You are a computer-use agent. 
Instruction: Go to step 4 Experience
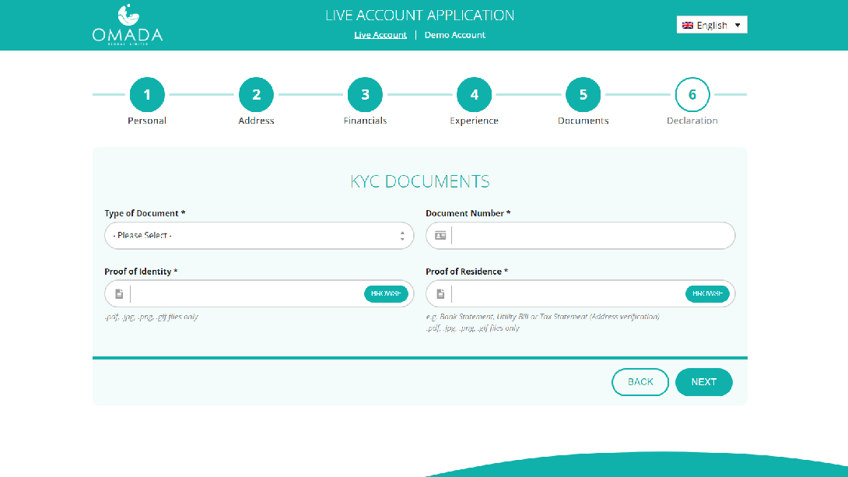tap(475, 95)
